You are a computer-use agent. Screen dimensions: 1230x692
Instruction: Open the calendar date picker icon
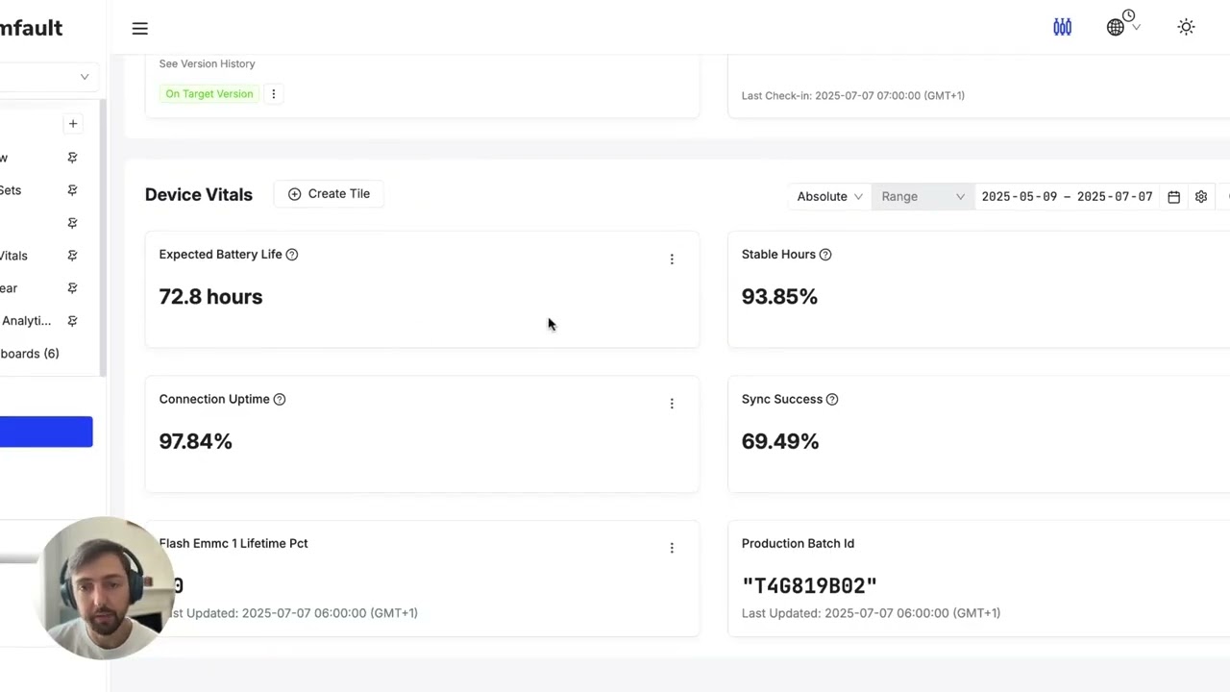coord(1173,197)
